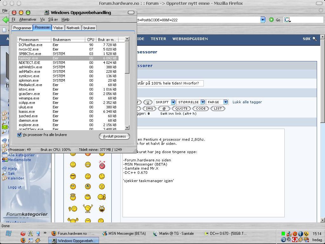Click the forum topic title field
The width and height of the screenshot is (325, 244).
pos(170,84)
